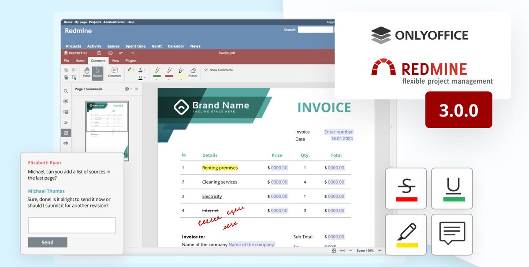
Task: Open the Headings navigation panel in sidebar
Action: click(66, 122)
